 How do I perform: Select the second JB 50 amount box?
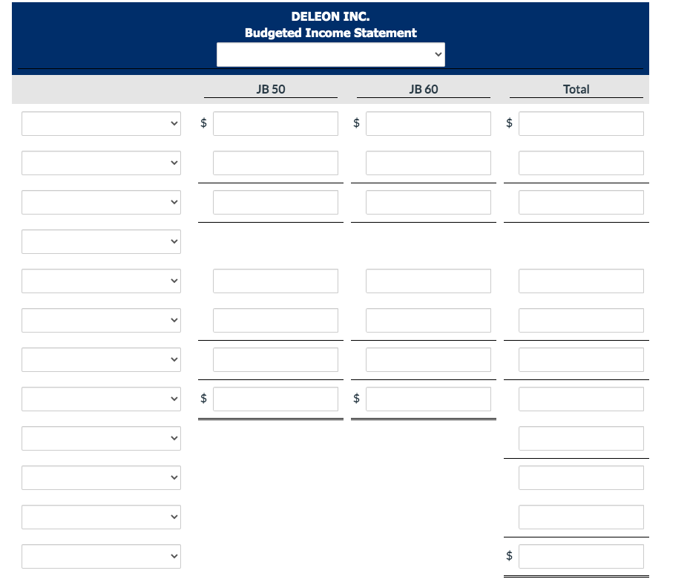275,163
